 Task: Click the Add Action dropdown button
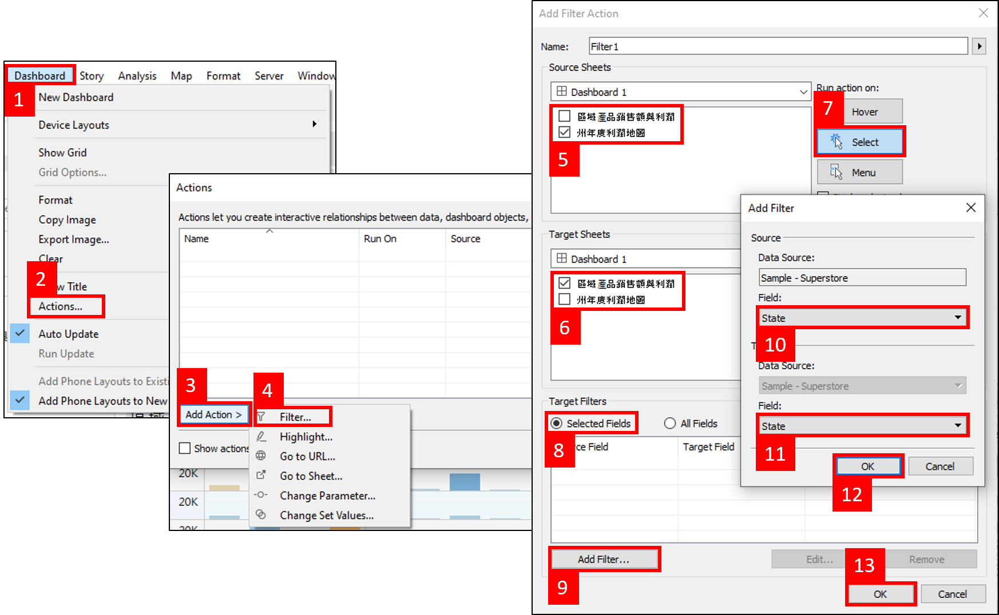pyautogui.click(x=214, y=414)
